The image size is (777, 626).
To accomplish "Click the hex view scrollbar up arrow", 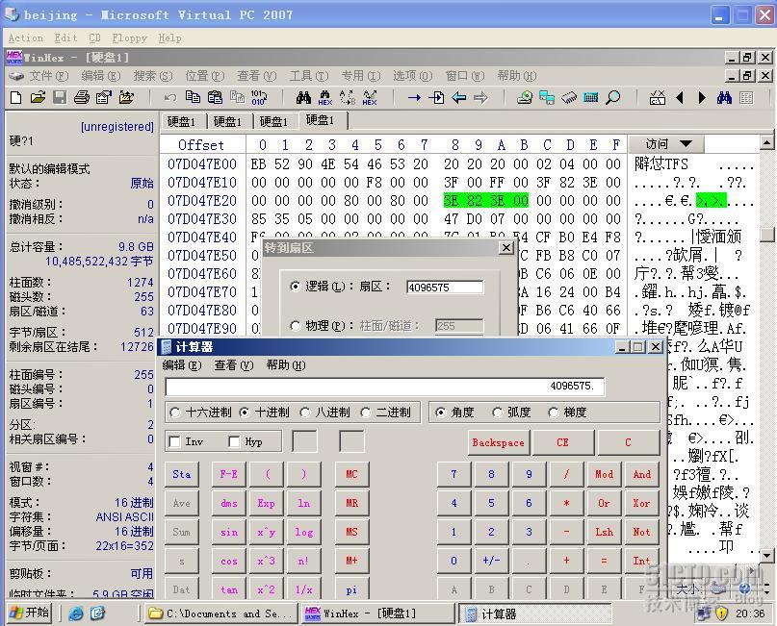I will [x=766, y=143].
